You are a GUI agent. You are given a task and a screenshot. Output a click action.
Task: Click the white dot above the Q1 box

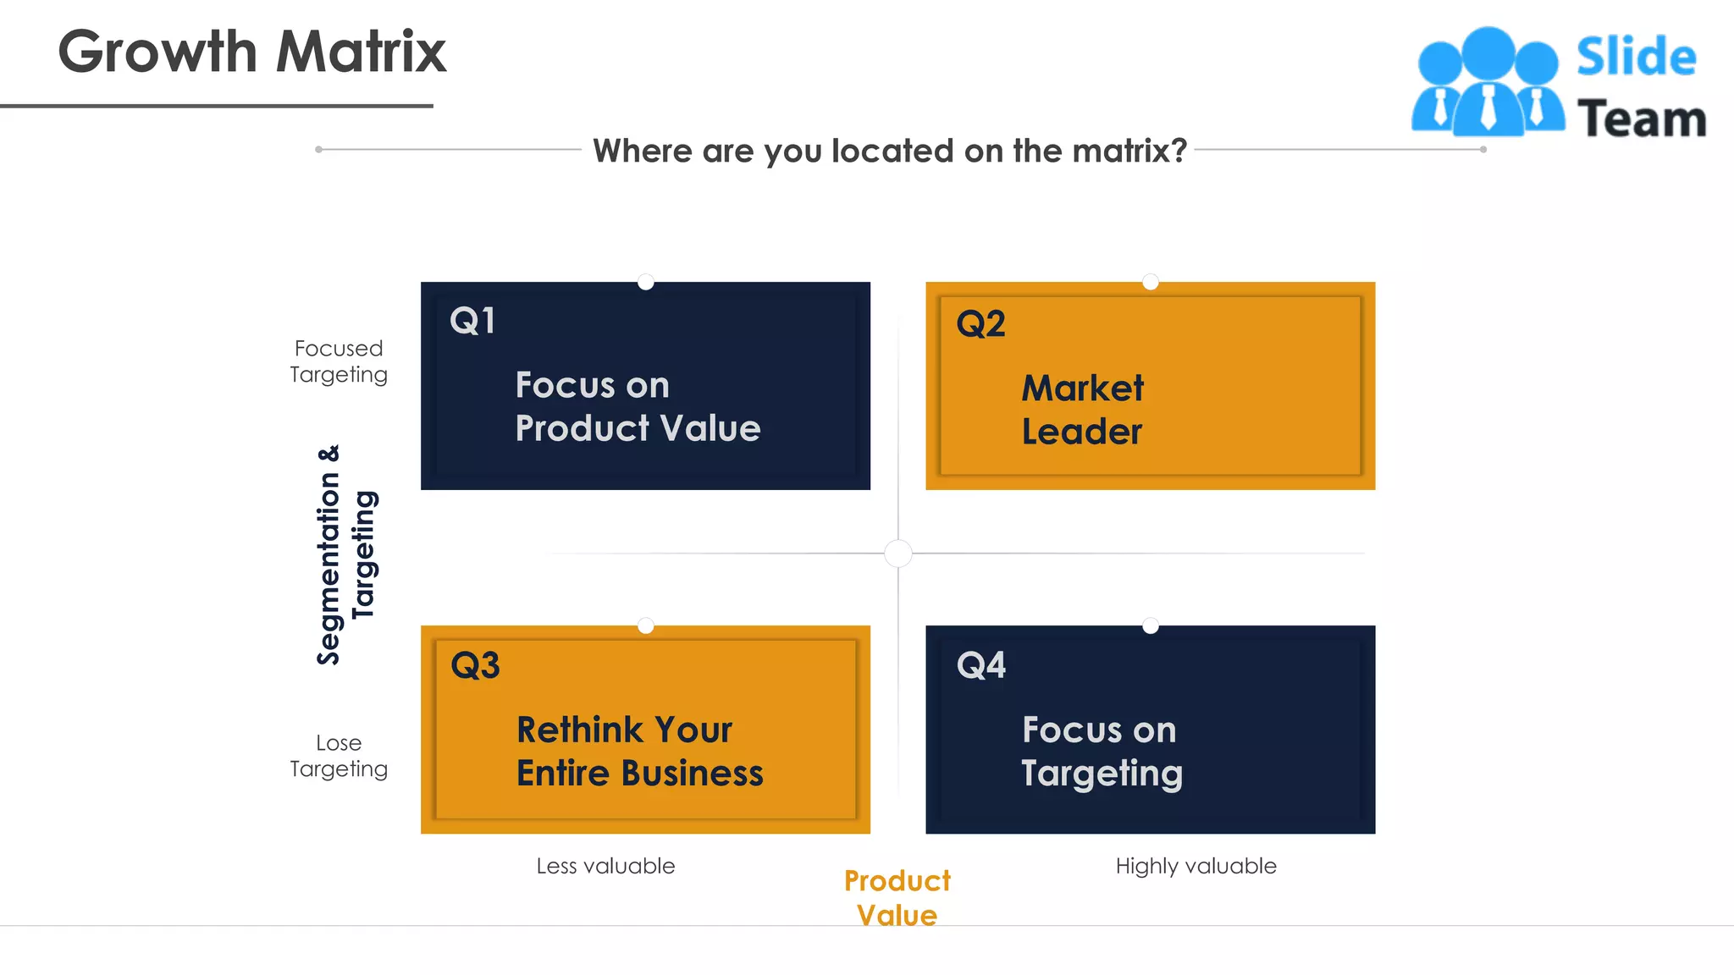[646, 282]
